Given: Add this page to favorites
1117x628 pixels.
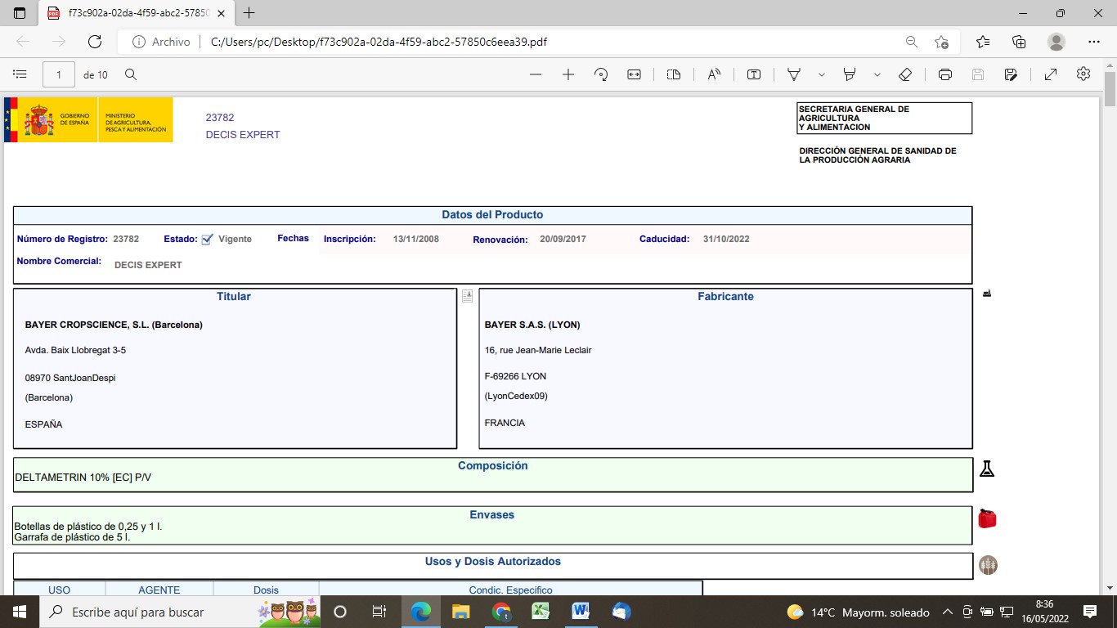Looking at the screenshot, I should [942, 42].
